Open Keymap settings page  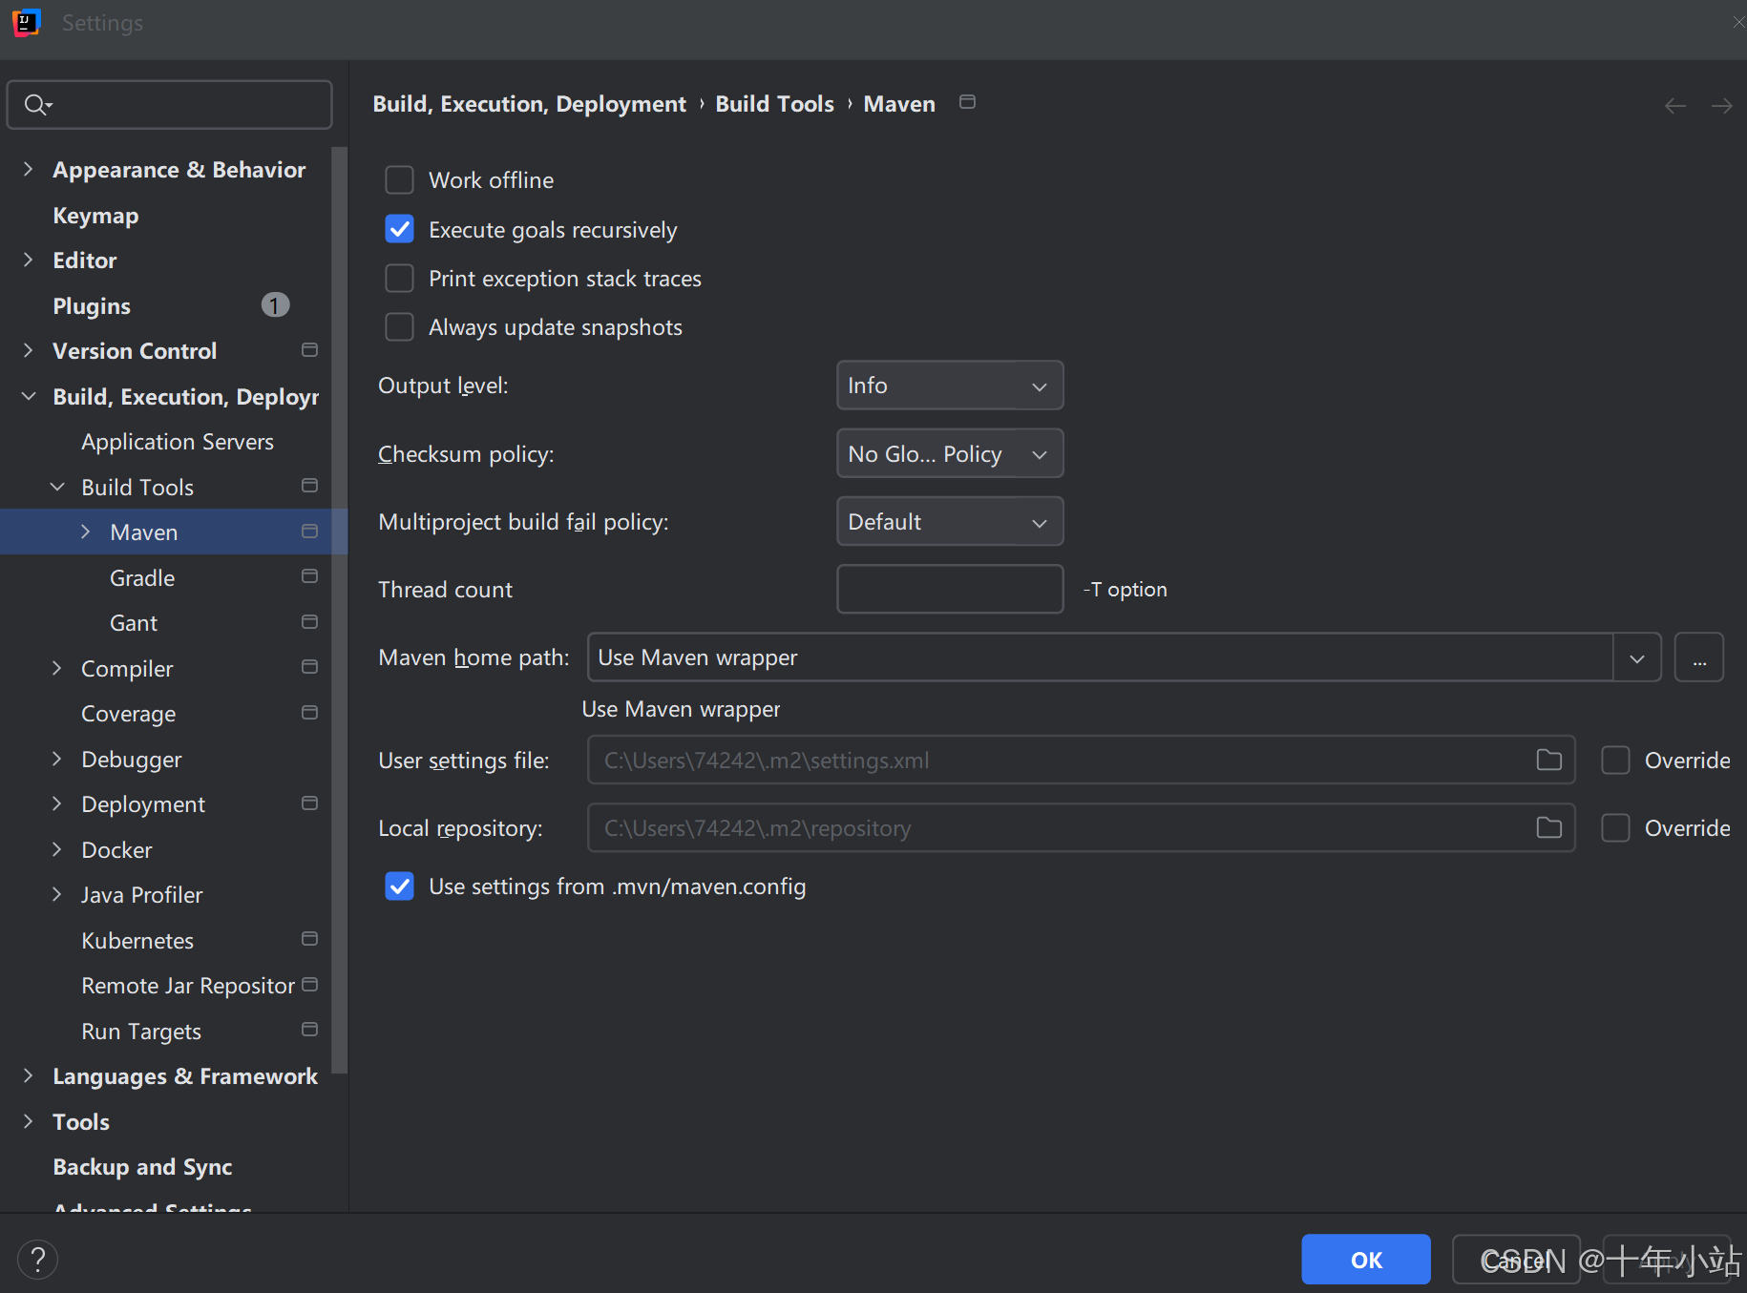click(95, 216)
